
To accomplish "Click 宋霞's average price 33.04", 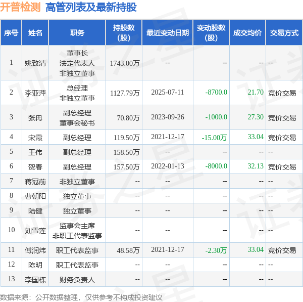I will point(256,137).
